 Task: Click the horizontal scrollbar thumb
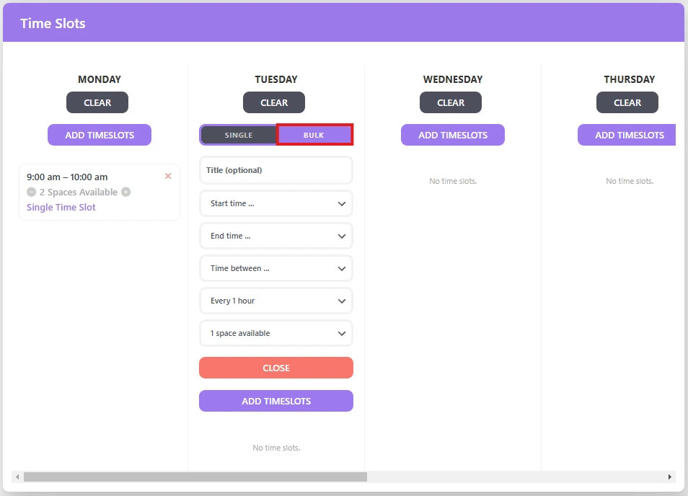pyautogui.click(x=195, y=477)
